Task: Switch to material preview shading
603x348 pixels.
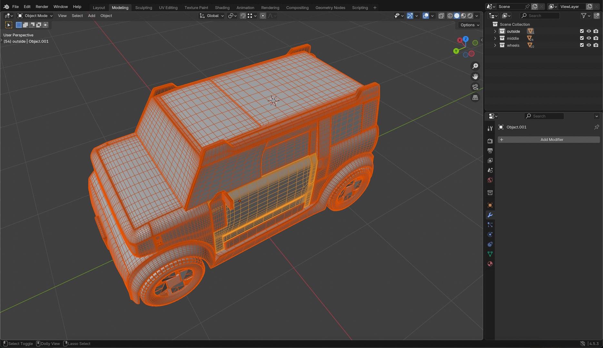Action: coord(463,15)
